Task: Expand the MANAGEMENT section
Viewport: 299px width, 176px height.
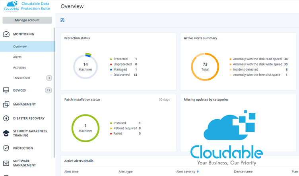Action: point(24,104)
